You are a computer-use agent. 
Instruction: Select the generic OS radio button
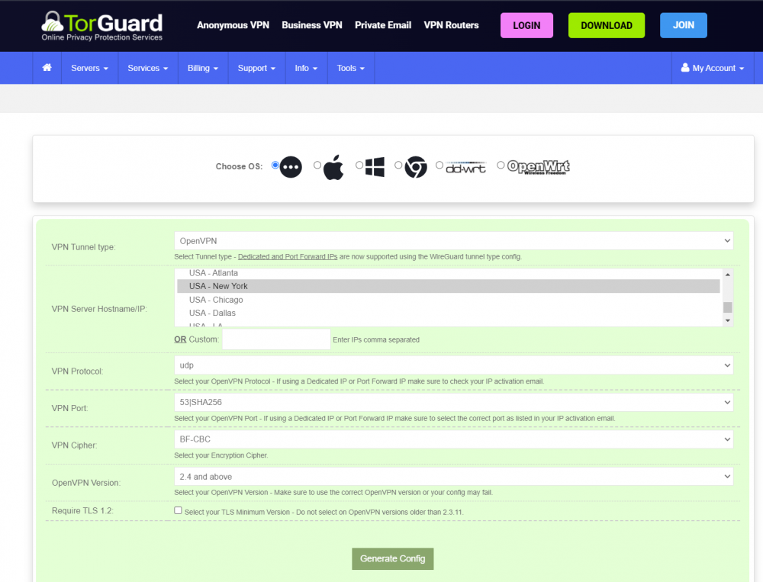[x=275, y=165]
